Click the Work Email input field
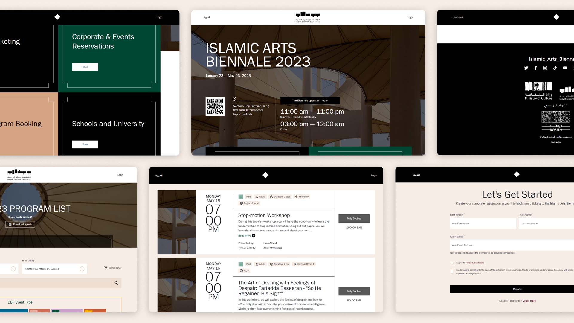 (512, 245)
